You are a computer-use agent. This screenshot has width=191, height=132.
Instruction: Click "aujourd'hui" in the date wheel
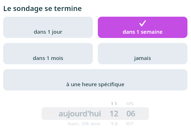click(x=80, y=114)
